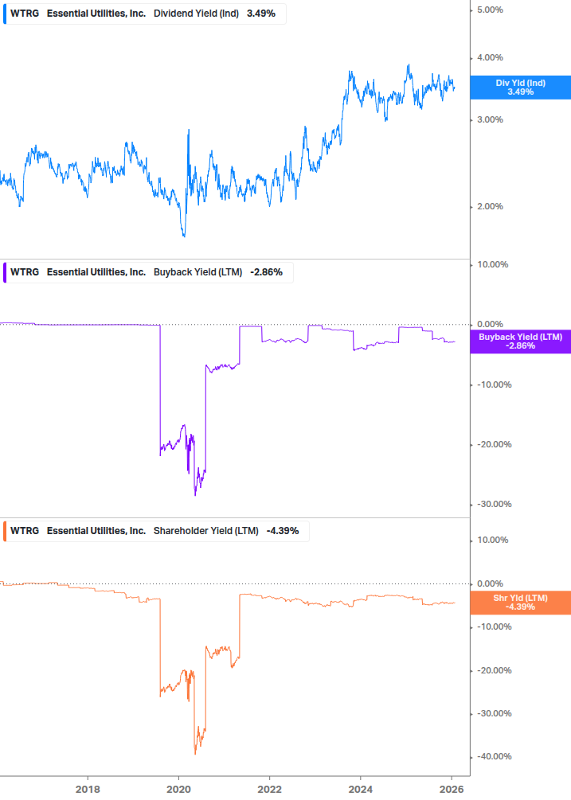Image resolution: width=571 pixels, height=800 pixels.
Task: Click the 2020 label on the time axis
Action: pos(178,790)
